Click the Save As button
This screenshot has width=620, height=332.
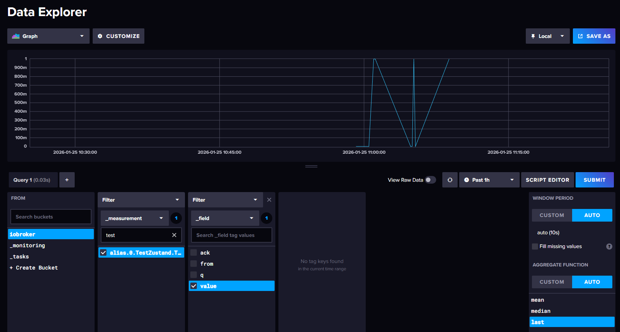[x=594, y=36]
